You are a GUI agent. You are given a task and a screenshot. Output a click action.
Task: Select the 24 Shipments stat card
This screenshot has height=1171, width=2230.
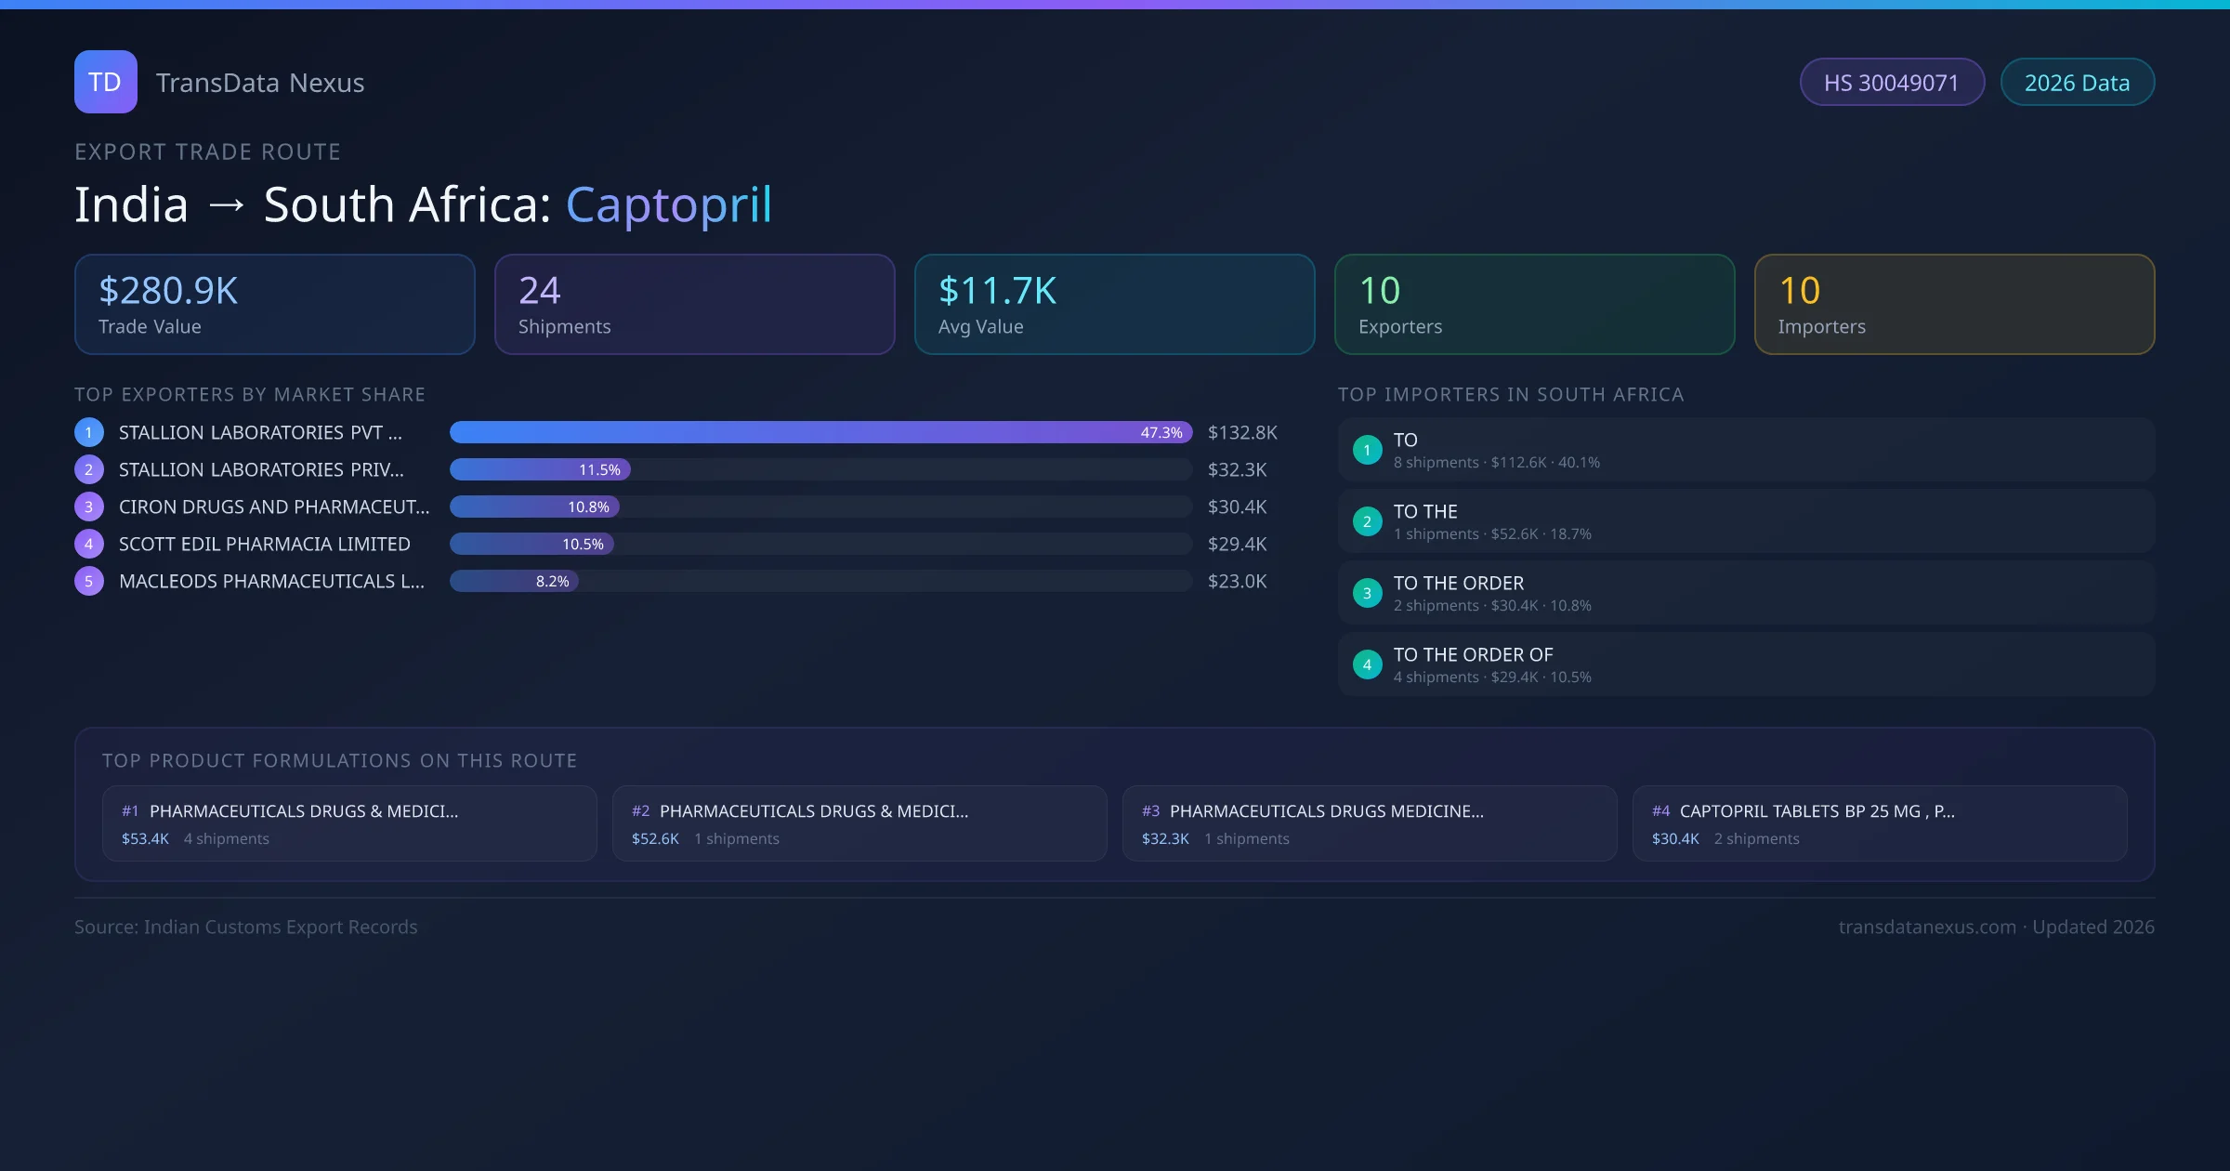click(694, 305)
